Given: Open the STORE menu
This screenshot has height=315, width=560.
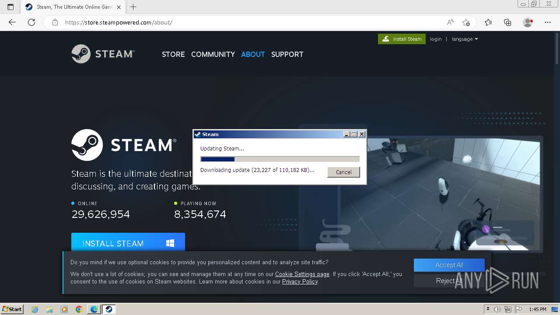Looking at the screenshot, I should [x=173, y=54].
